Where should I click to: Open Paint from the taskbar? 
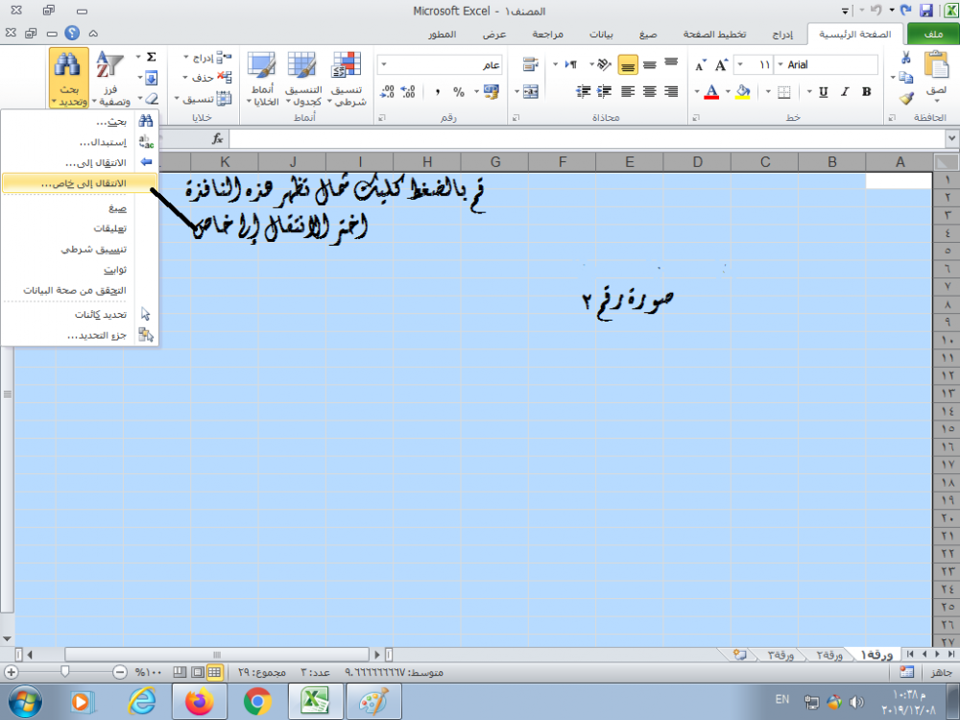[x=374, y=702]
